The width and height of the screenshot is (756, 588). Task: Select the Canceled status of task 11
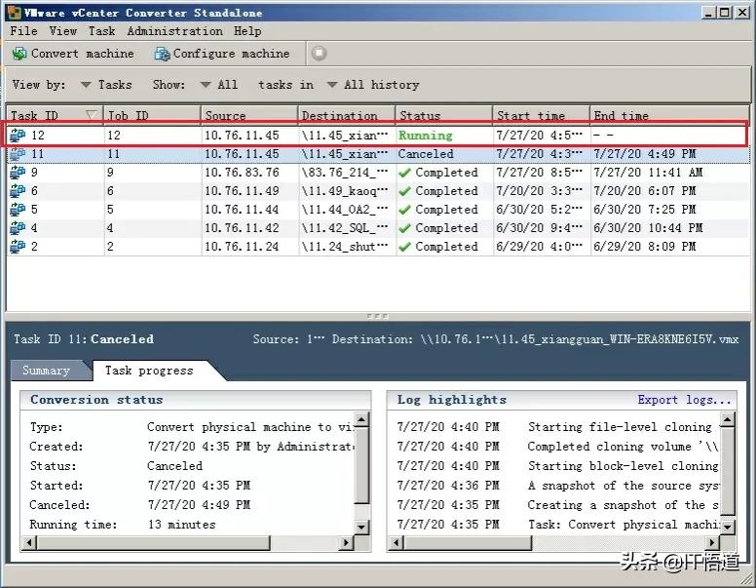426,154
